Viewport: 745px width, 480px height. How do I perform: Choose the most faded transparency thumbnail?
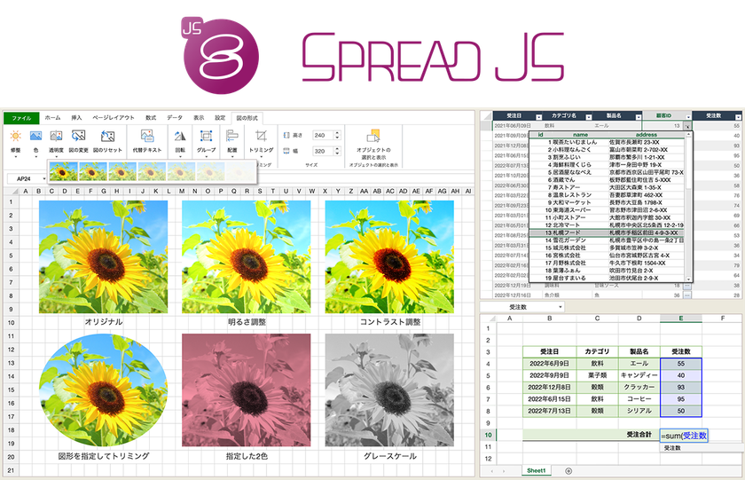(x=240, y=171)
